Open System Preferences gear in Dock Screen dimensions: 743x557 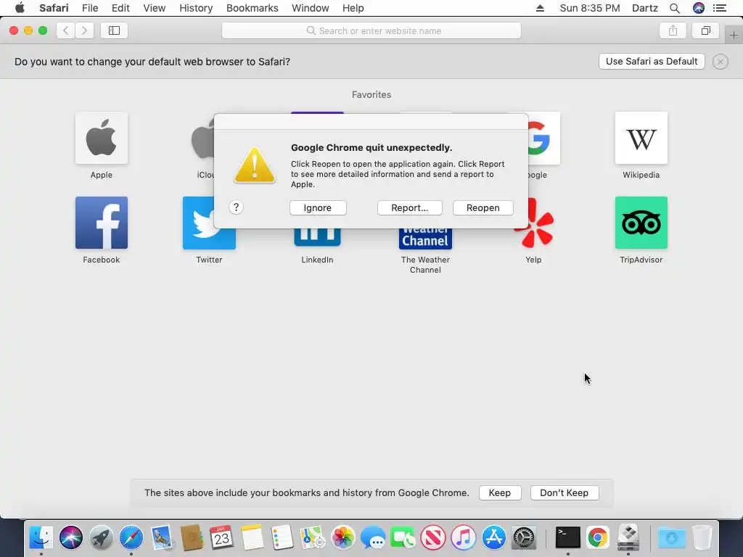tap(524, 537)
